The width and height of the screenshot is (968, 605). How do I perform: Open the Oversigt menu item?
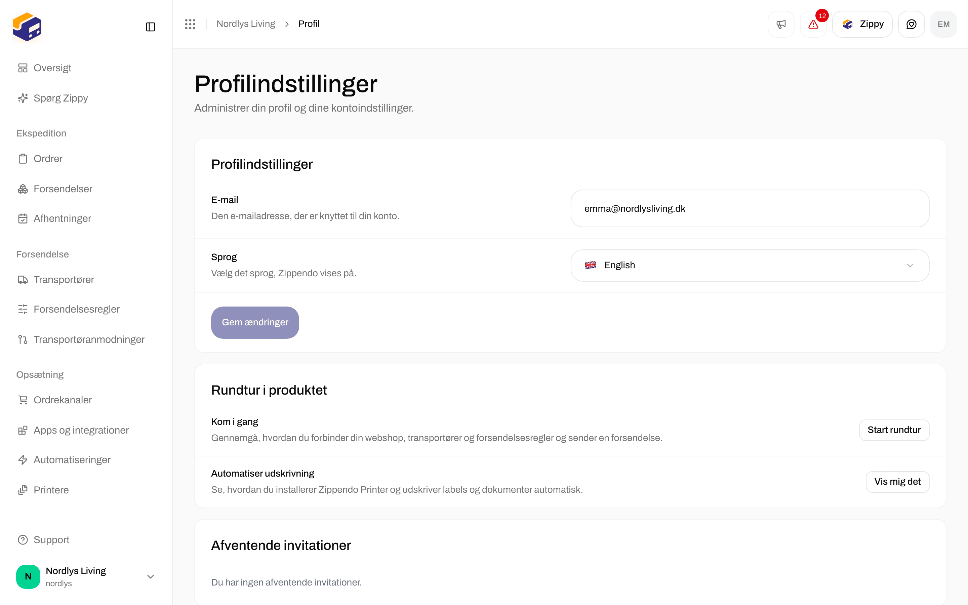86,68
